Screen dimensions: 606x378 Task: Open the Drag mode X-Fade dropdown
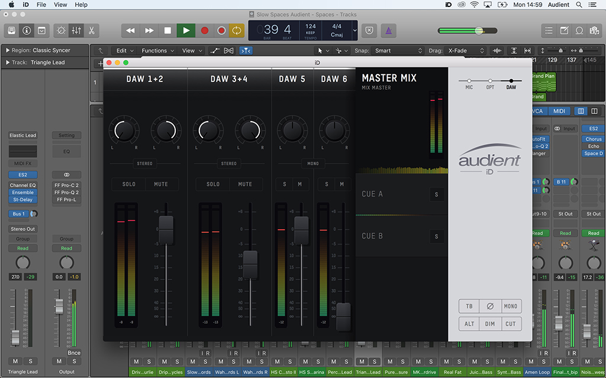point(466,51)
